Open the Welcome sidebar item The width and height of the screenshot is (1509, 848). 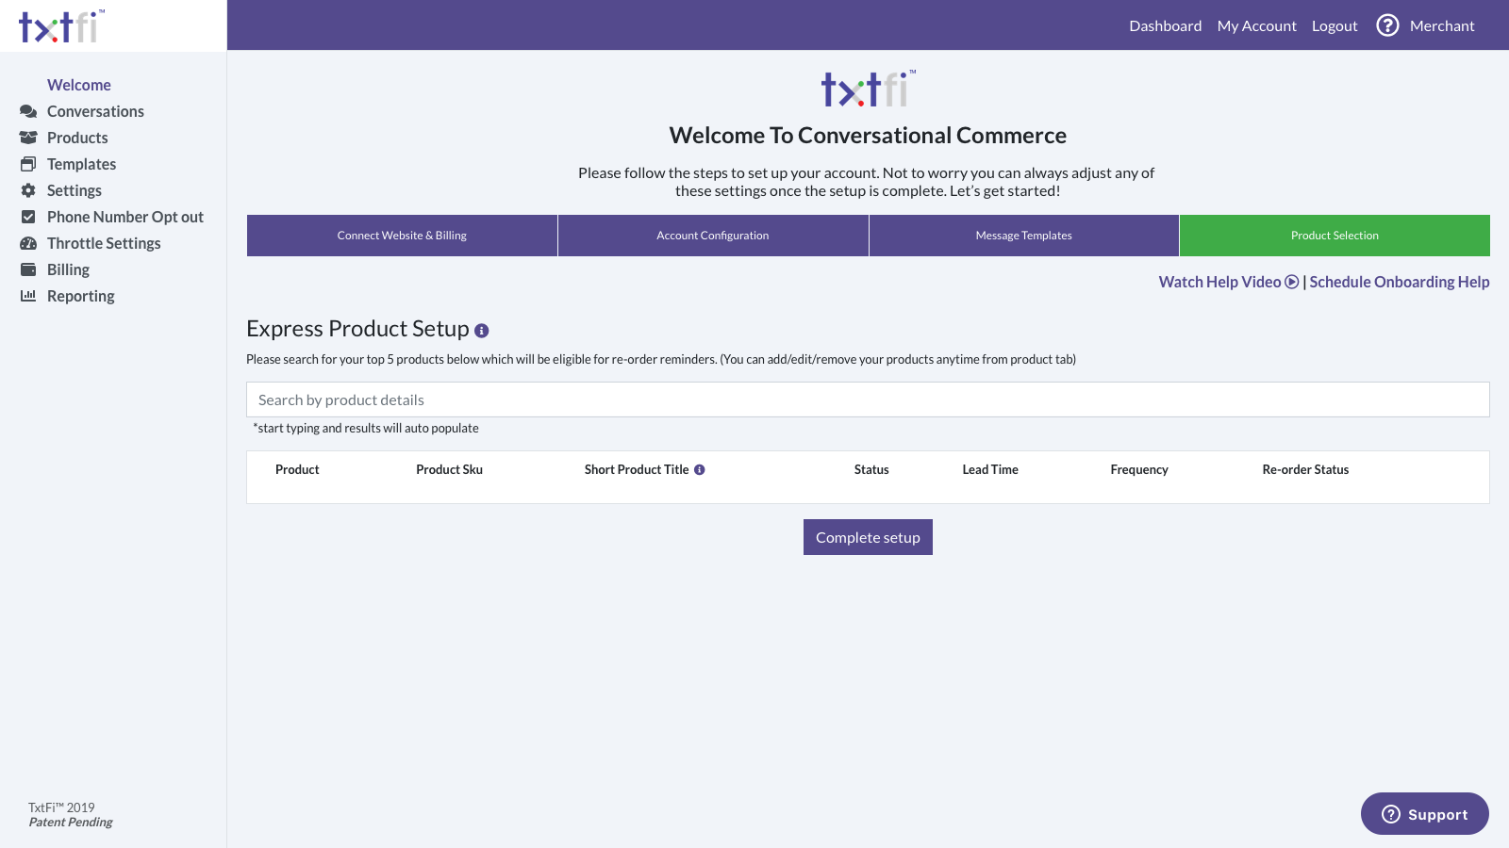pyautogui.click(x=79, y=85)
